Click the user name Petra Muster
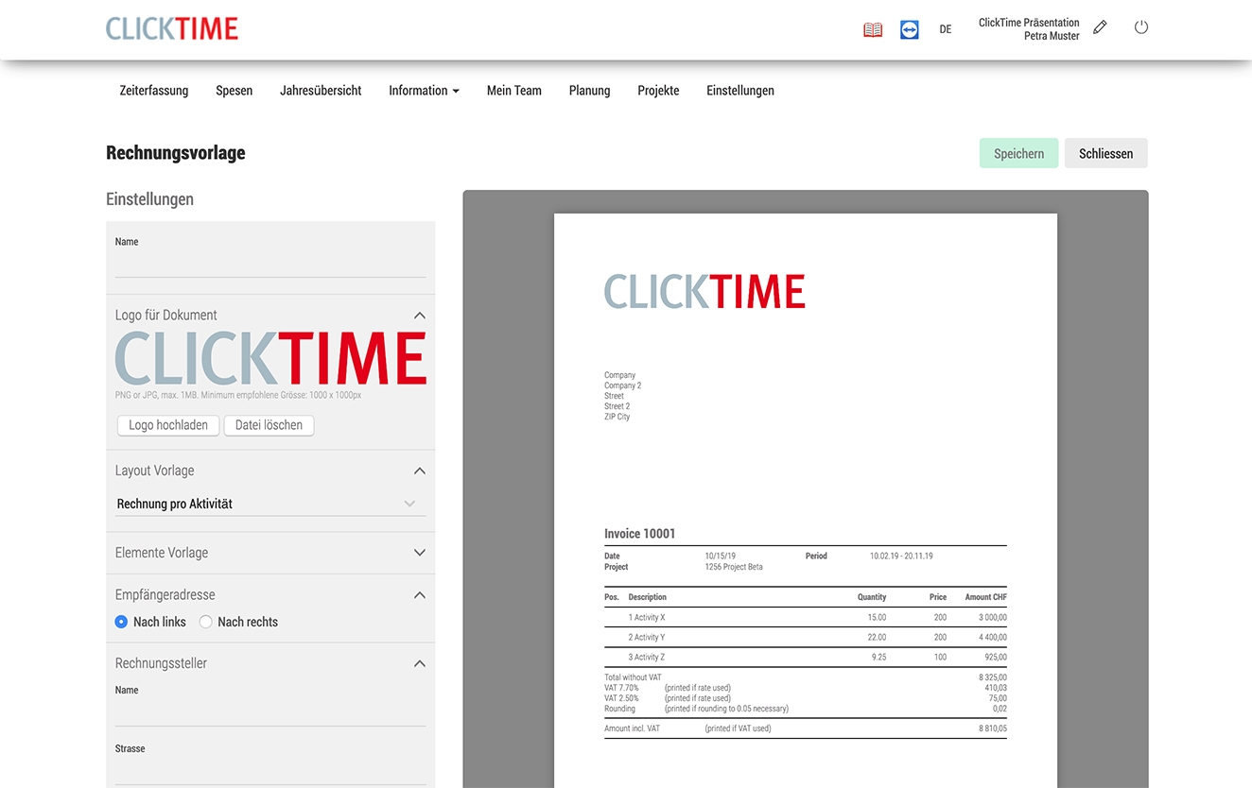1252x788 pixels. 1052,36
